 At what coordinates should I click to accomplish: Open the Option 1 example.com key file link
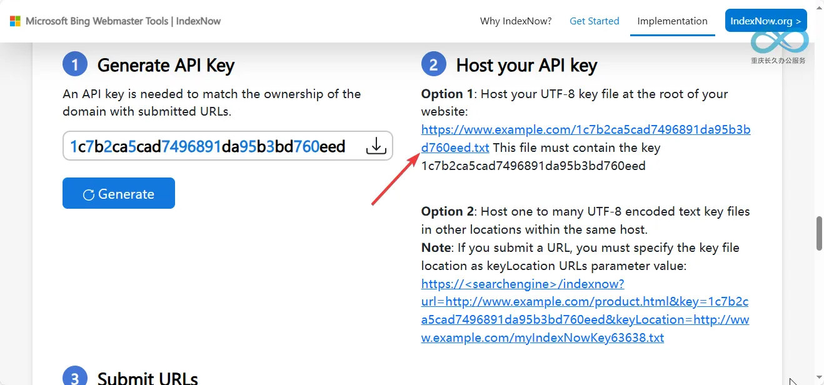586,139
